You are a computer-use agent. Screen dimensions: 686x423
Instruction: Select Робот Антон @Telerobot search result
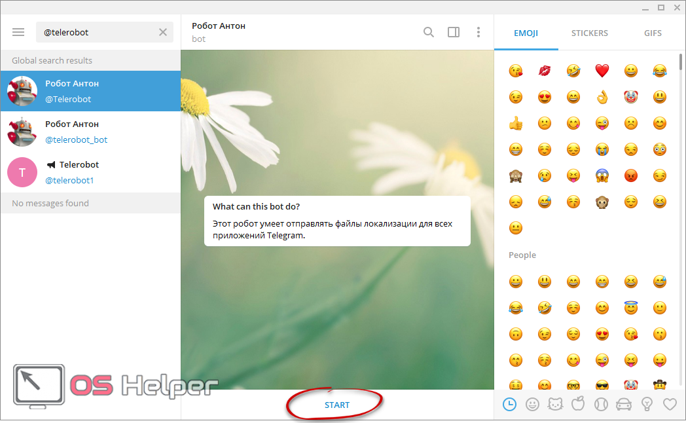(90, 91)
